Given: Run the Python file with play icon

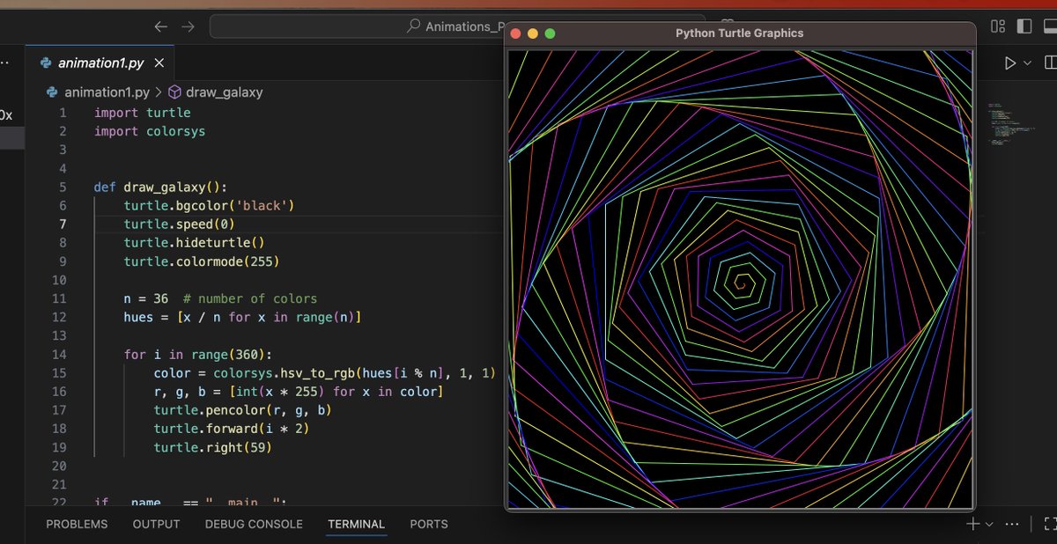Looking at the screenshot, I should click(1010, 63).
